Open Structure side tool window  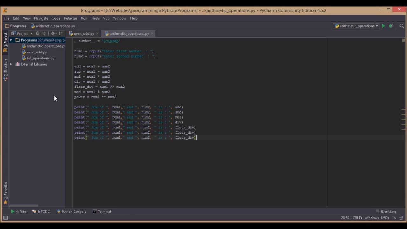tap(5, 70)
